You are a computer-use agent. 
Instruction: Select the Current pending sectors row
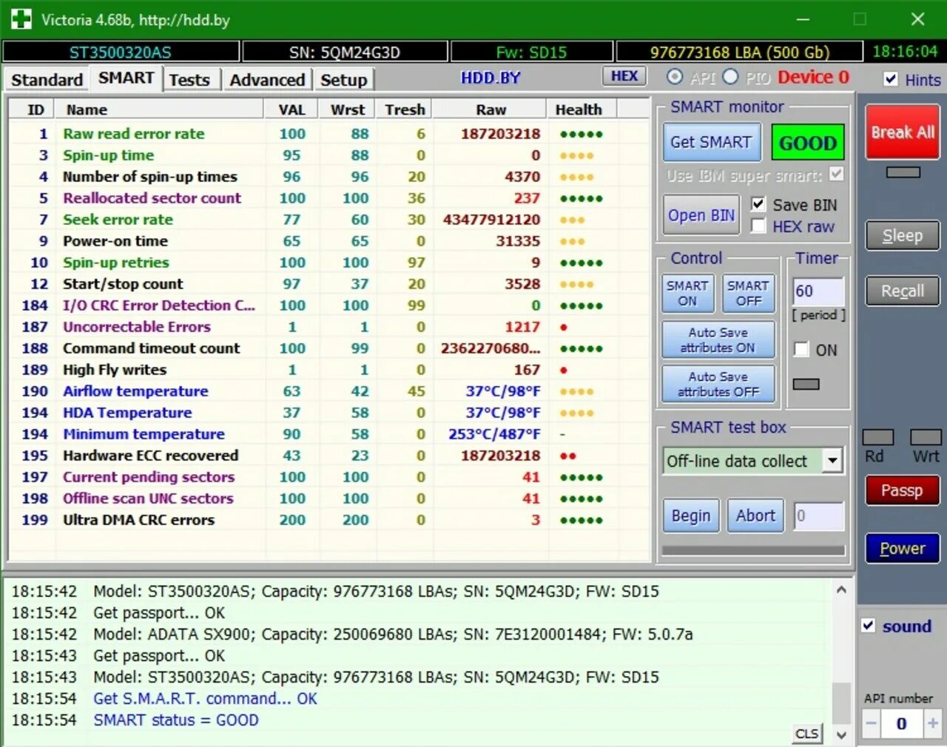[329, 477]
